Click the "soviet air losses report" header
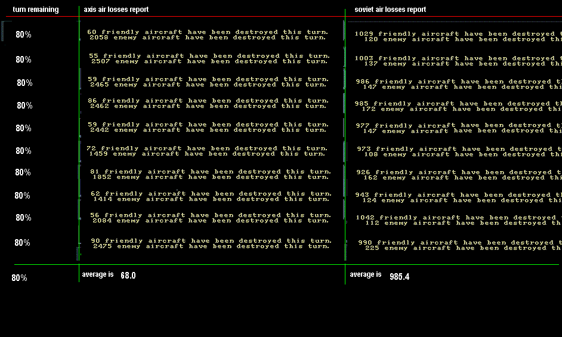Screen dimensions: 562x337 point(390,10)
